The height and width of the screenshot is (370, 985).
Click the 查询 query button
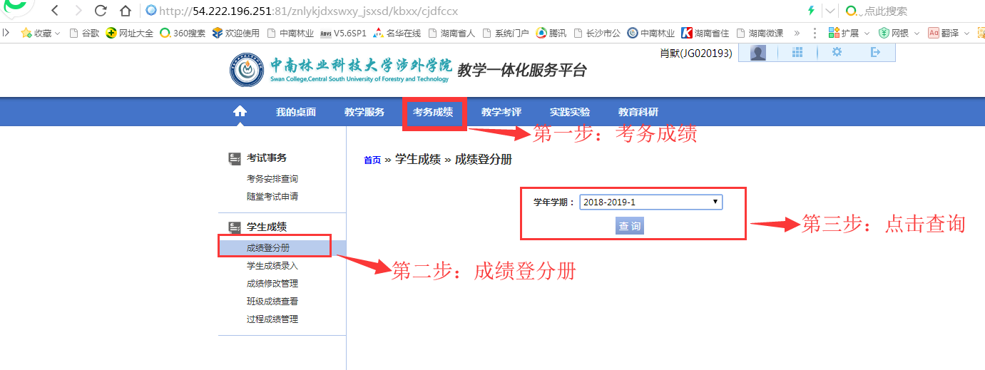tap(630, 226)
